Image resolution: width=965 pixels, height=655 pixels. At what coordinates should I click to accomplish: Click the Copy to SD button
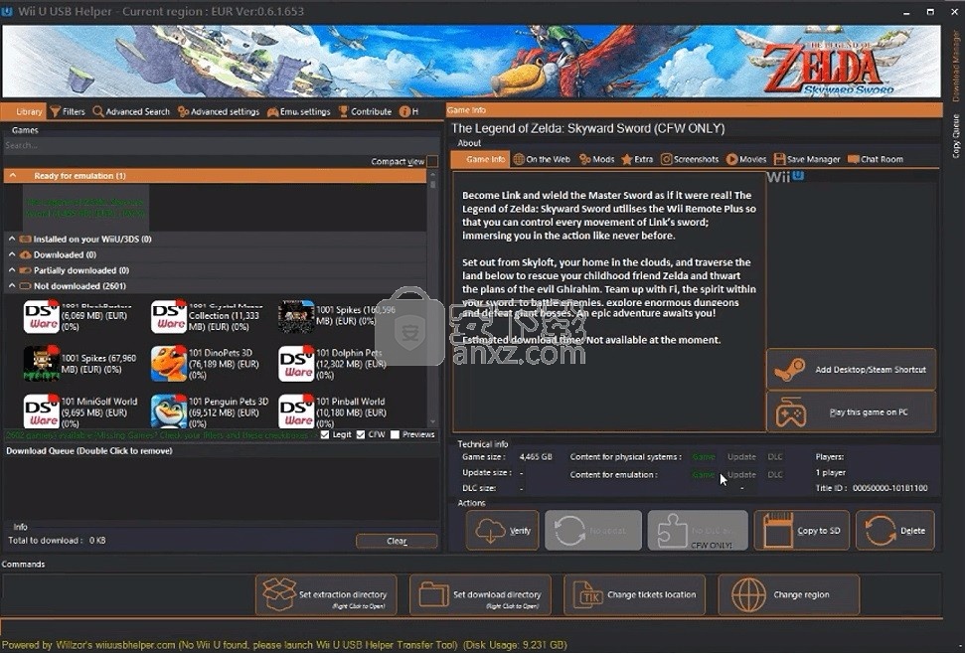point(801,531)
